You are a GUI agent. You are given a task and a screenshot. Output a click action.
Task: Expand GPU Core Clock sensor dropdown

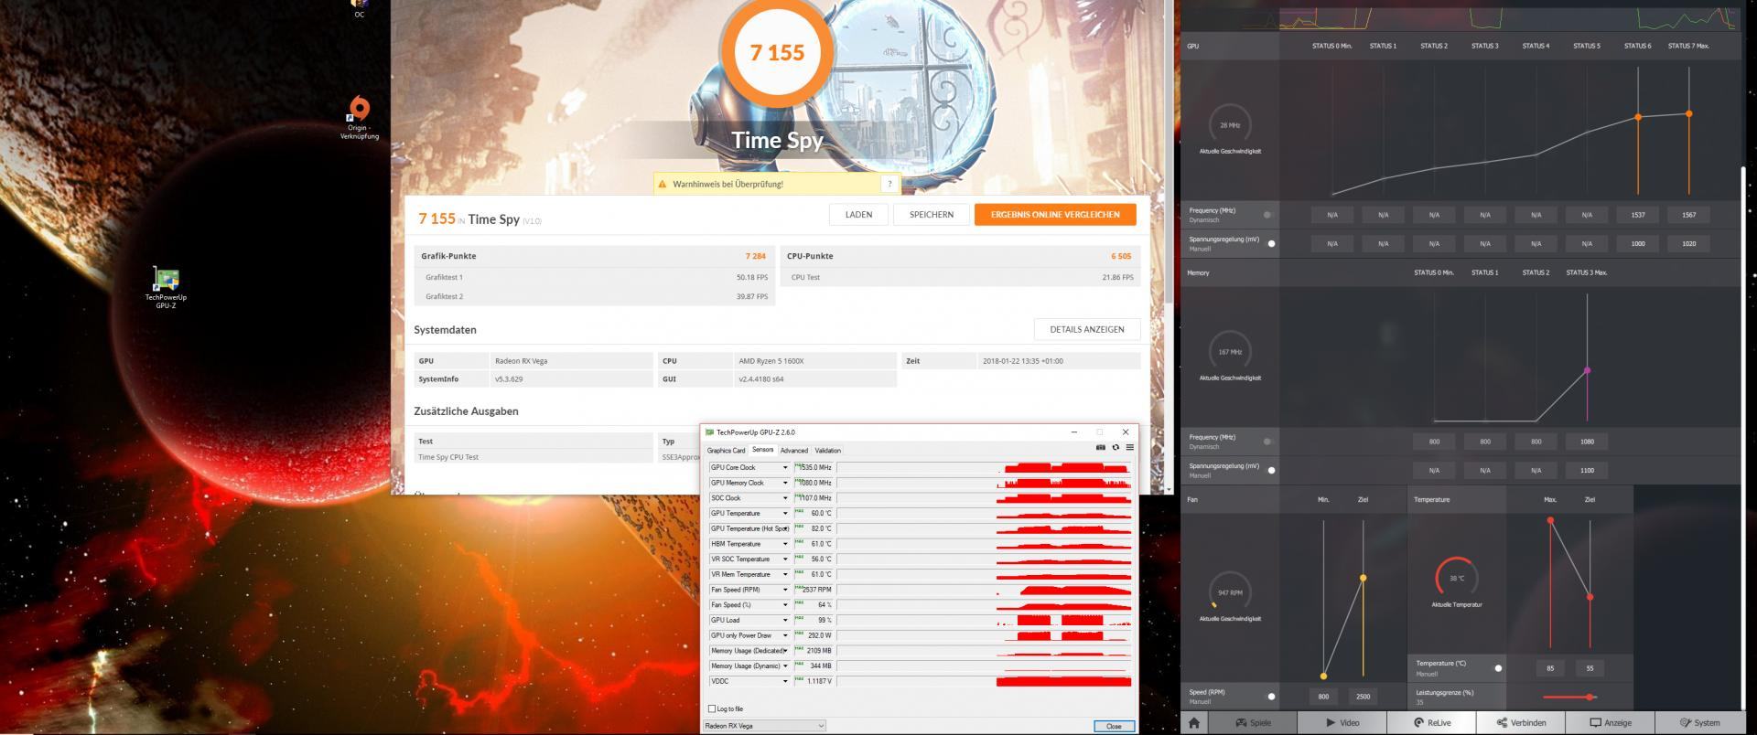tap(784, 467)
